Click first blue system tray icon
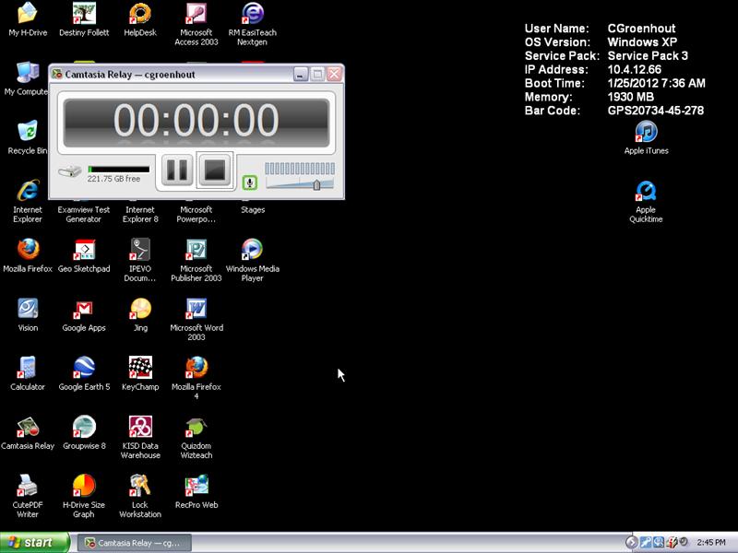This screenshot has width=738, height=553. (646, 543)
